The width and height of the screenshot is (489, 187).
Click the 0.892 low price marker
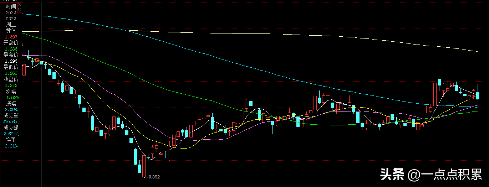(154, 177)
